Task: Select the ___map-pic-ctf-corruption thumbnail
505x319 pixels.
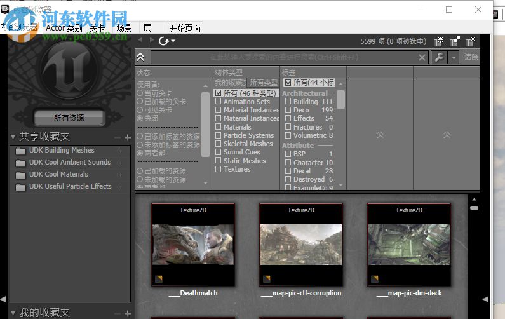Action: (x=301, y=245)
